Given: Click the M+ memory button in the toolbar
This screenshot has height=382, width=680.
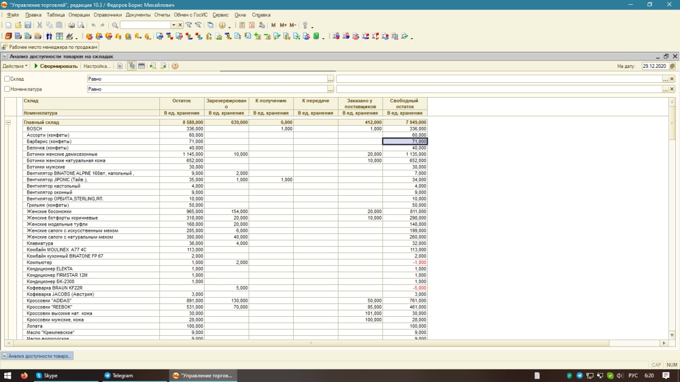Looking at the screenshot, I should 283,25.
